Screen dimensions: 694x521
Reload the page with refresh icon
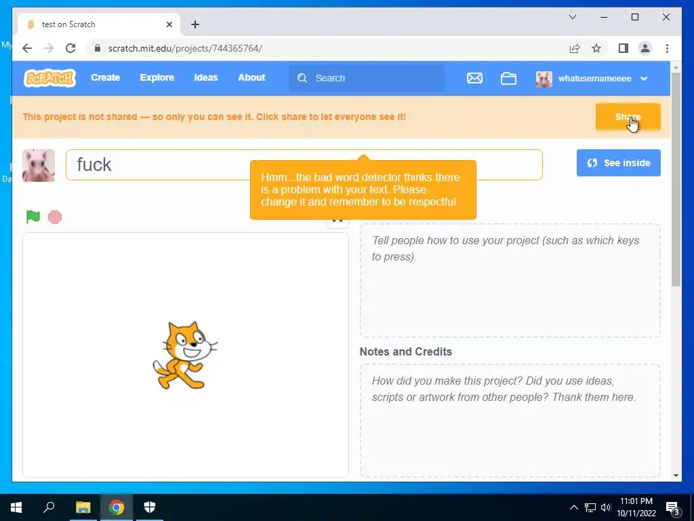pos(70,48)
